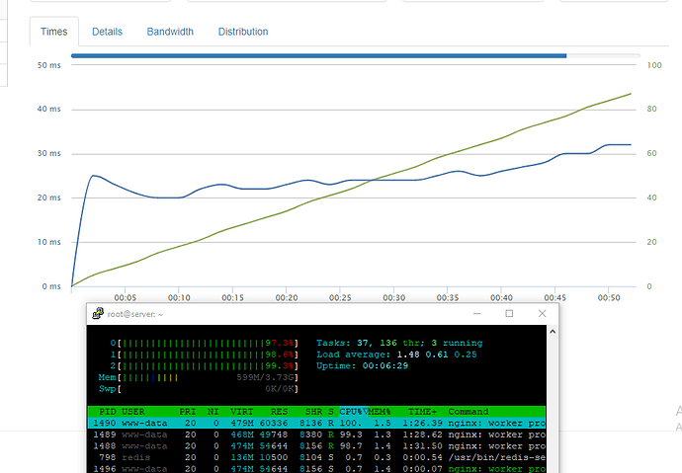Click the terminal scrollbar up arrow
682x473 pixels.
click(x=553, y=332)
